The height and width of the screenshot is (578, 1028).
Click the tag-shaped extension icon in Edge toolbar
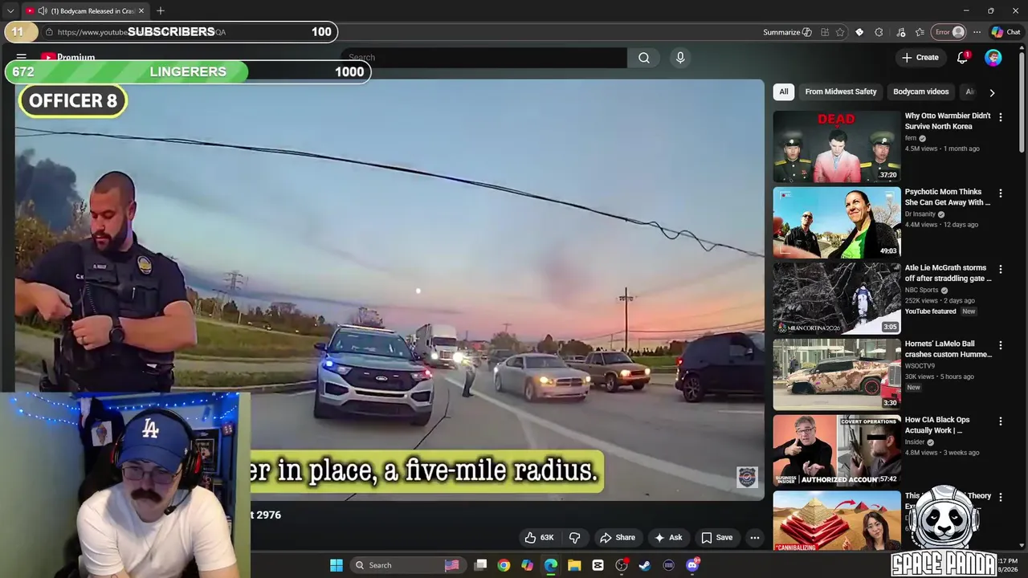point(859,32)
